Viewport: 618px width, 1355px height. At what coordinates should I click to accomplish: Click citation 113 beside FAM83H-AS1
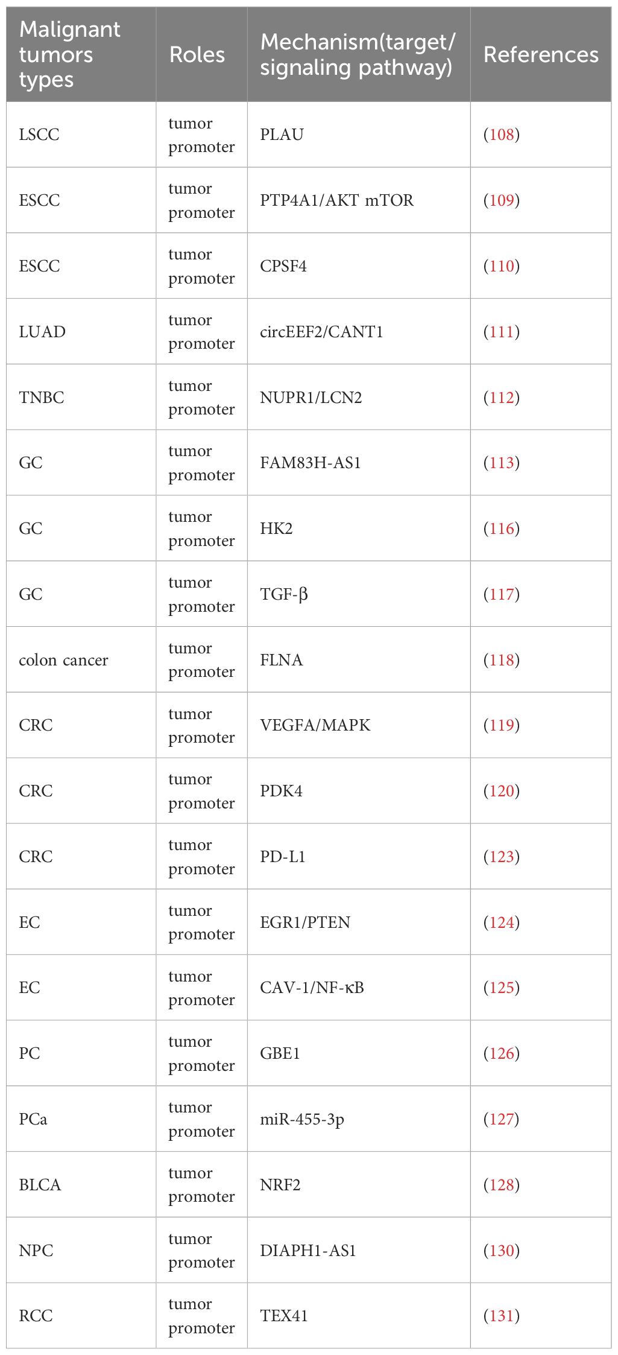coord(501,463)
